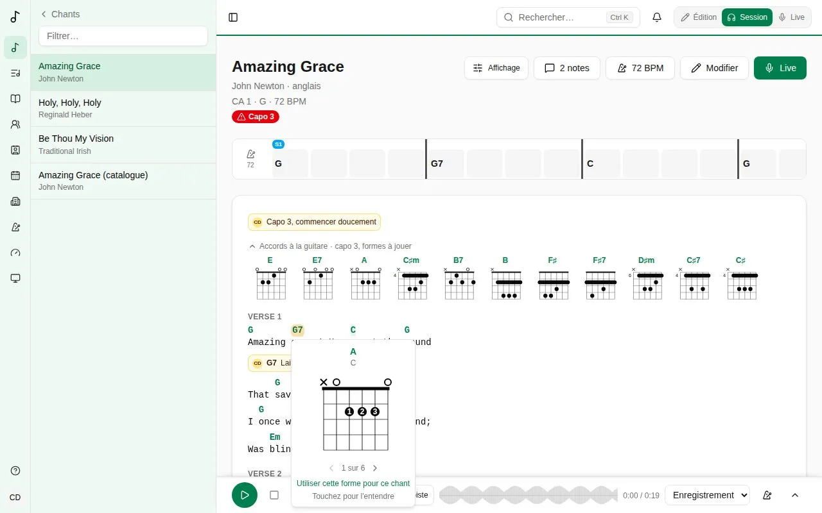Screen dimensions: 822x513
Task: Click the C♯m chord diagram
Action: [x=411, y=278]
